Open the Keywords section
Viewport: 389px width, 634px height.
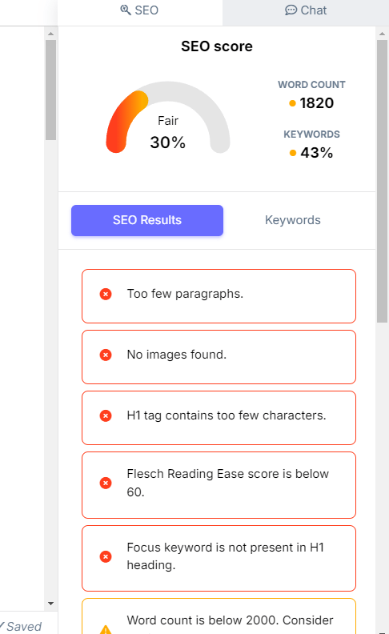(293, 220)
